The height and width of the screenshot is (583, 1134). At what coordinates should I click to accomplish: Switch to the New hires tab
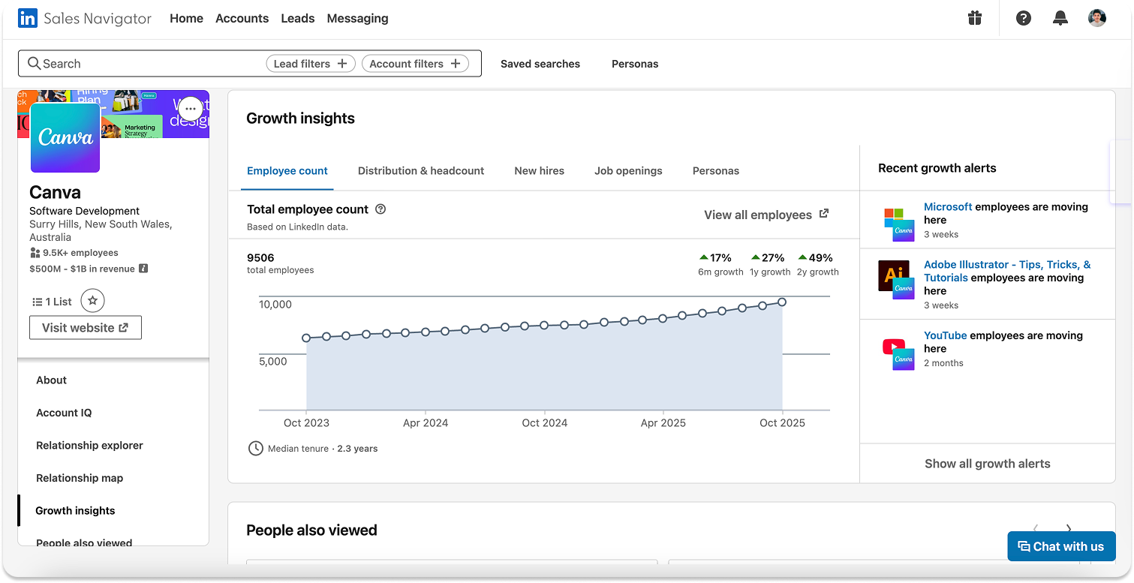coord(540,171)
